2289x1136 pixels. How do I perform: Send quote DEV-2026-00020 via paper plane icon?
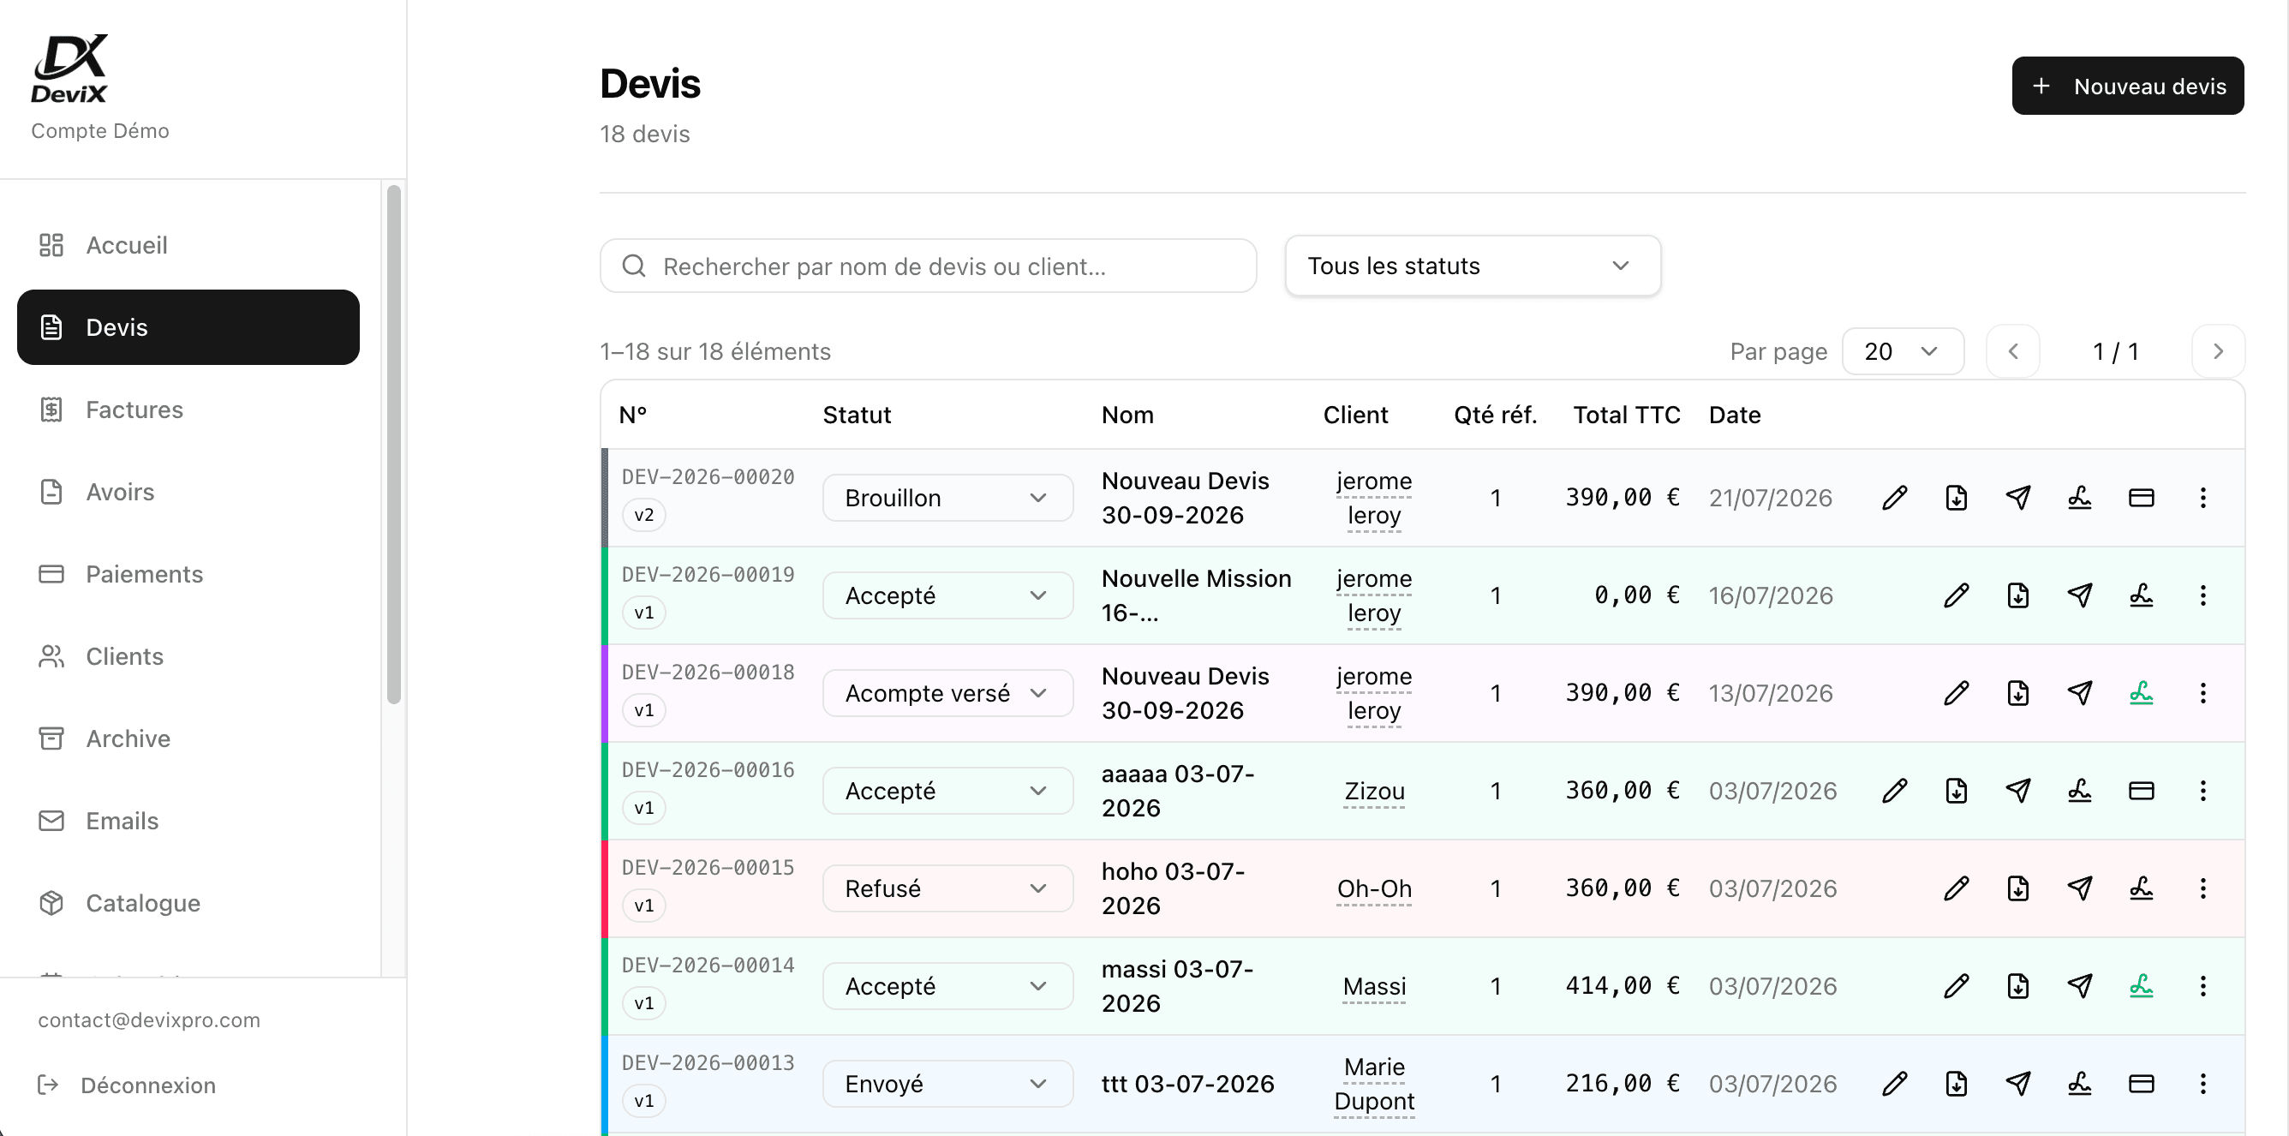(2018, 498)
